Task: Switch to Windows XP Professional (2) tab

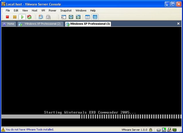Action: tap(41, 24)
